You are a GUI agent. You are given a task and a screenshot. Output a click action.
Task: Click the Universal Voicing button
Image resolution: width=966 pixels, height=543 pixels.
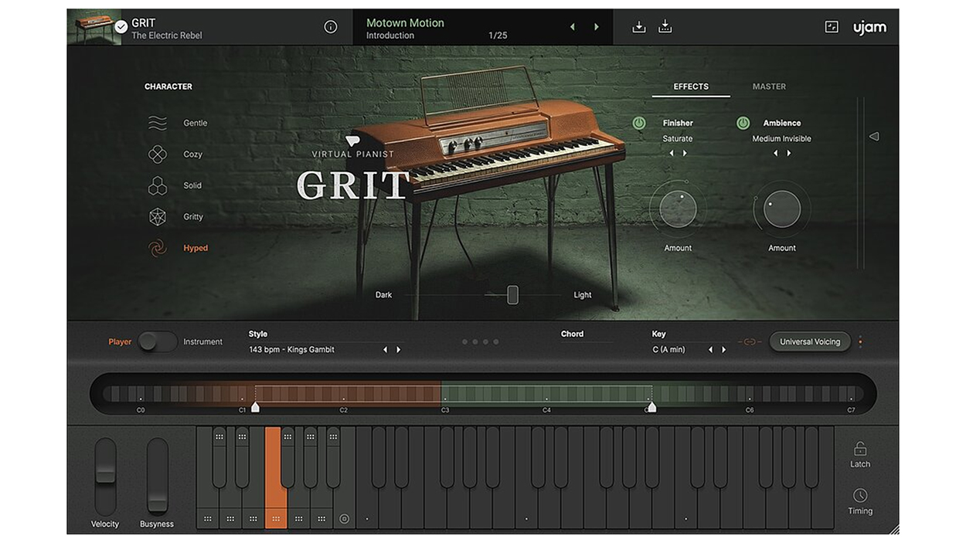point(809,341)
